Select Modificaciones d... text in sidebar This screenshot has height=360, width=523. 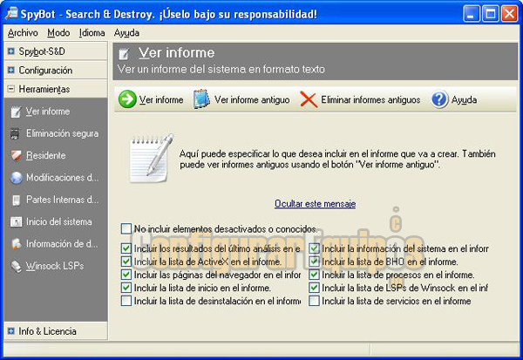tap(63, 178)
